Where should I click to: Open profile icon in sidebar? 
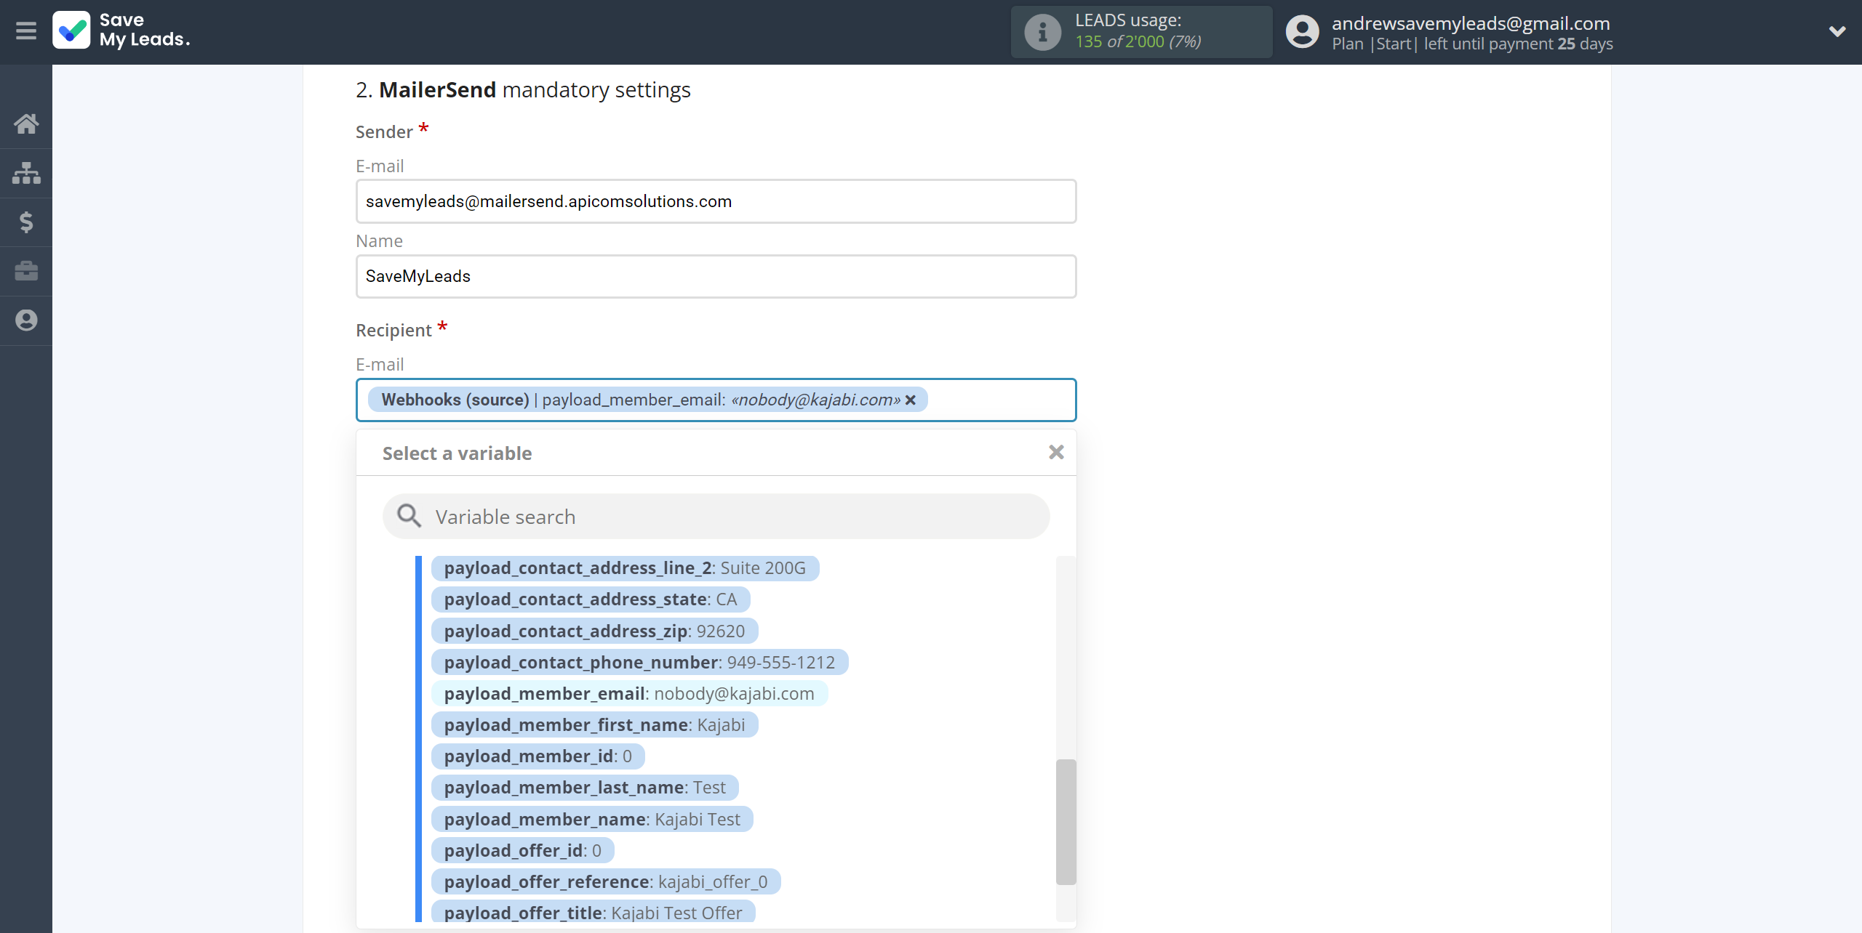pos(26,320)
